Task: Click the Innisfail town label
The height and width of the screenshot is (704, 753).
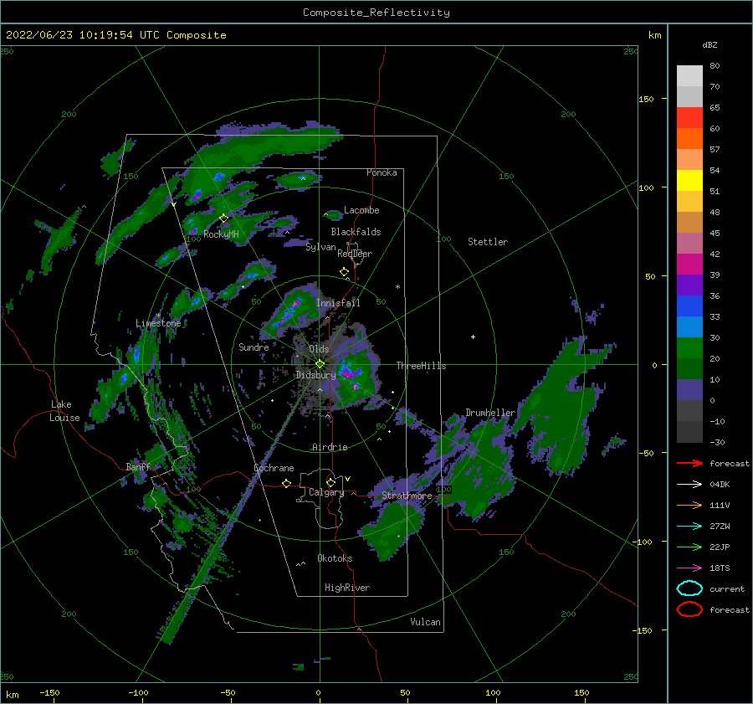Action: tap(338, 303)
